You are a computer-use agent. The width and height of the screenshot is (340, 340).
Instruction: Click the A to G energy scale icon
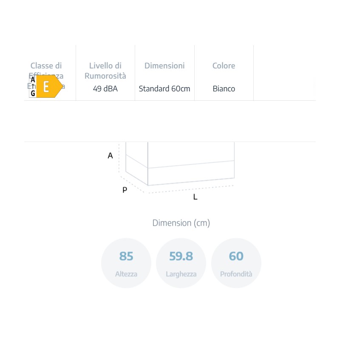[33, 86]
